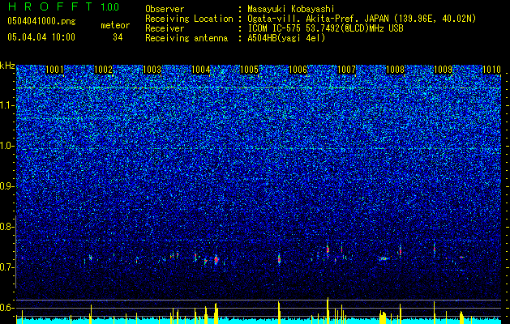Click the 1007 time marker

[347, 70]
